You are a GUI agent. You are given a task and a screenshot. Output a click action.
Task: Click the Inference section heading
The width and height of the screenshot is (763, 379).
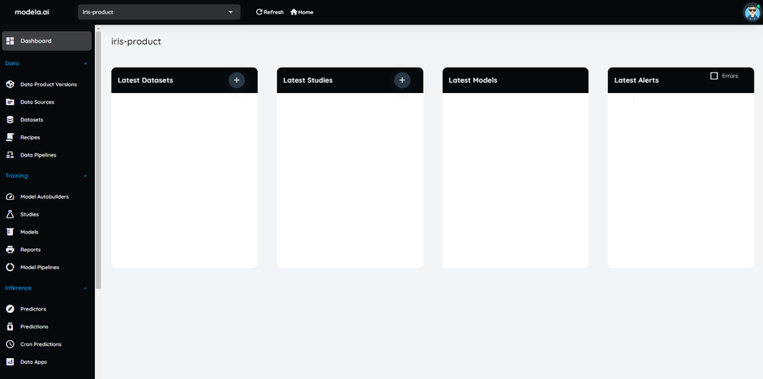(x=18, y=288)
